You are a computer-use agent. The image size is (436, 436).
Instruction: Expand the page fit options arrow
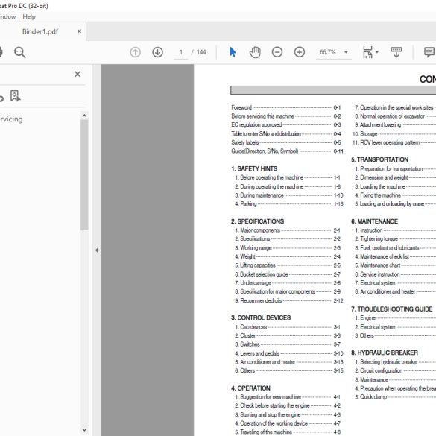coord(377,52)
